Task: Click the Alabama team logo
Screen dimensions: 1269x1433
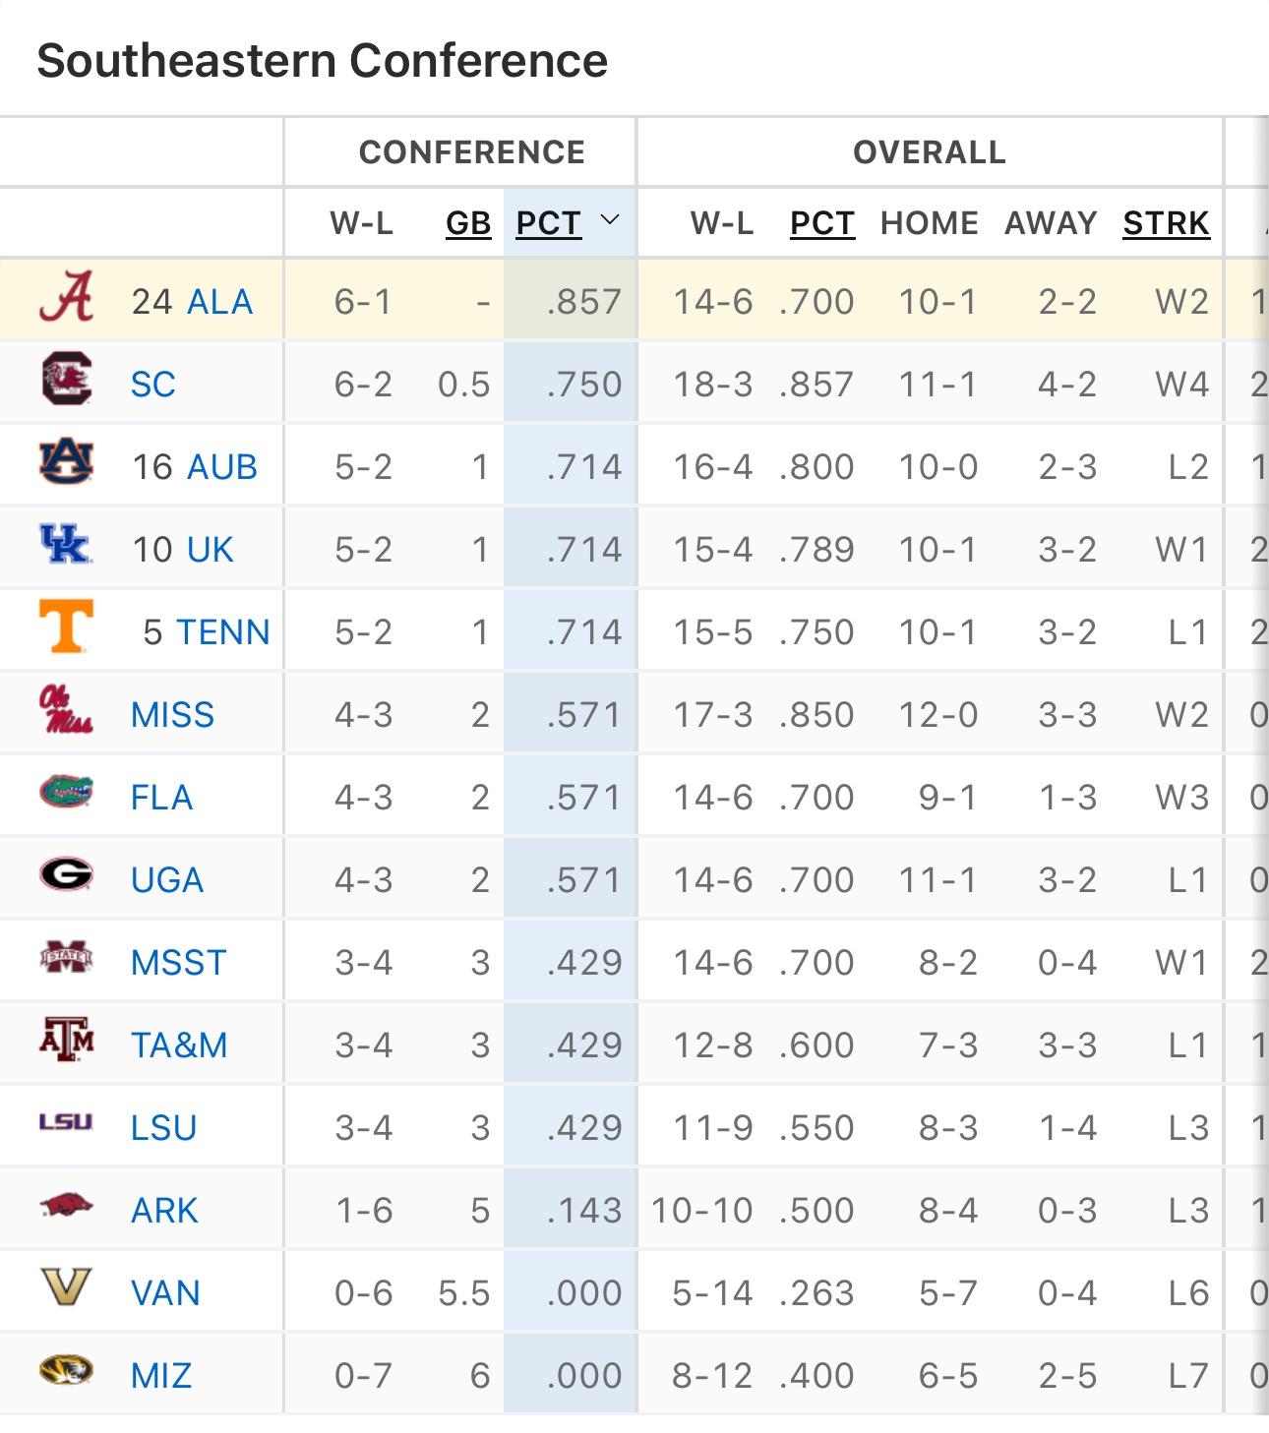Action: 66,298
